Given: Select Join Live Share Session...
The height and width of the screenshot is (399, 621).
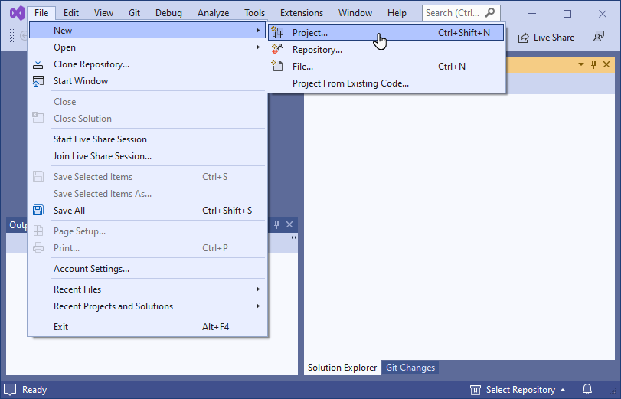Looking at the screenshot, I should pos(147,156).
